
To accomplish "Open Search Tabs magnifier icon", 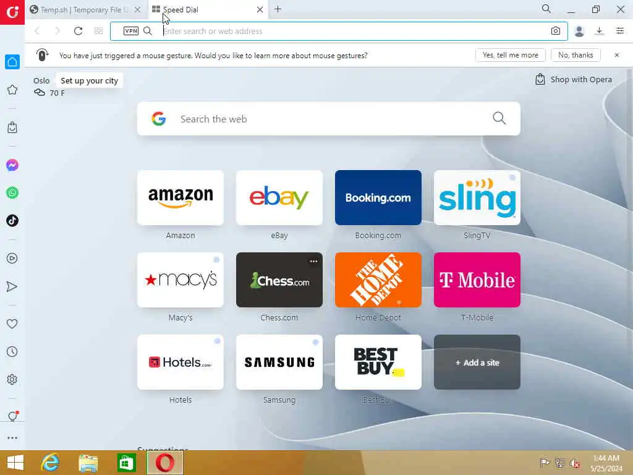I will 546,9.
